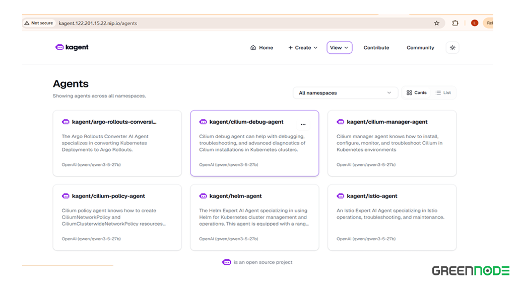This screenshot has width=520, height=291.
Task: Click 'is an open source project' footer text
Action: [263, 262]
